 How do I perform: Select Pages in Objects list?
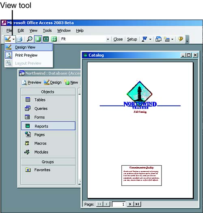[x=48, y=134]
